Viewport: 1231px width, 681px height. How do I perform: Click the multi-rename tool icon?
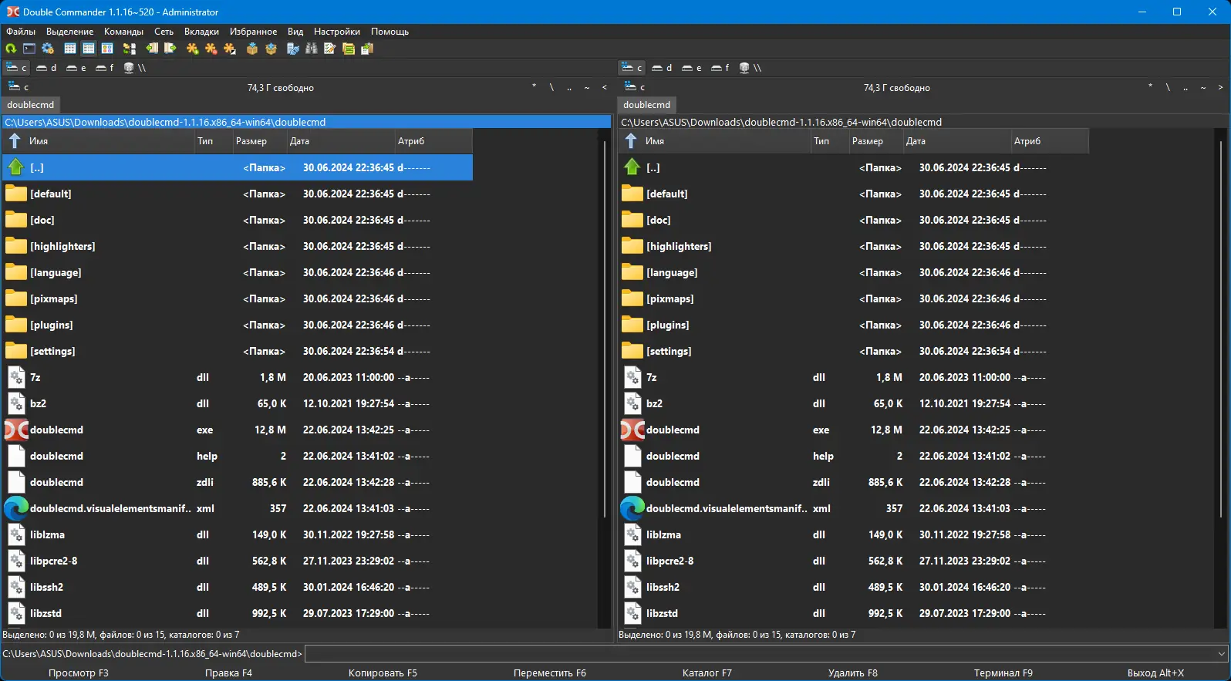tap(330, 49)
